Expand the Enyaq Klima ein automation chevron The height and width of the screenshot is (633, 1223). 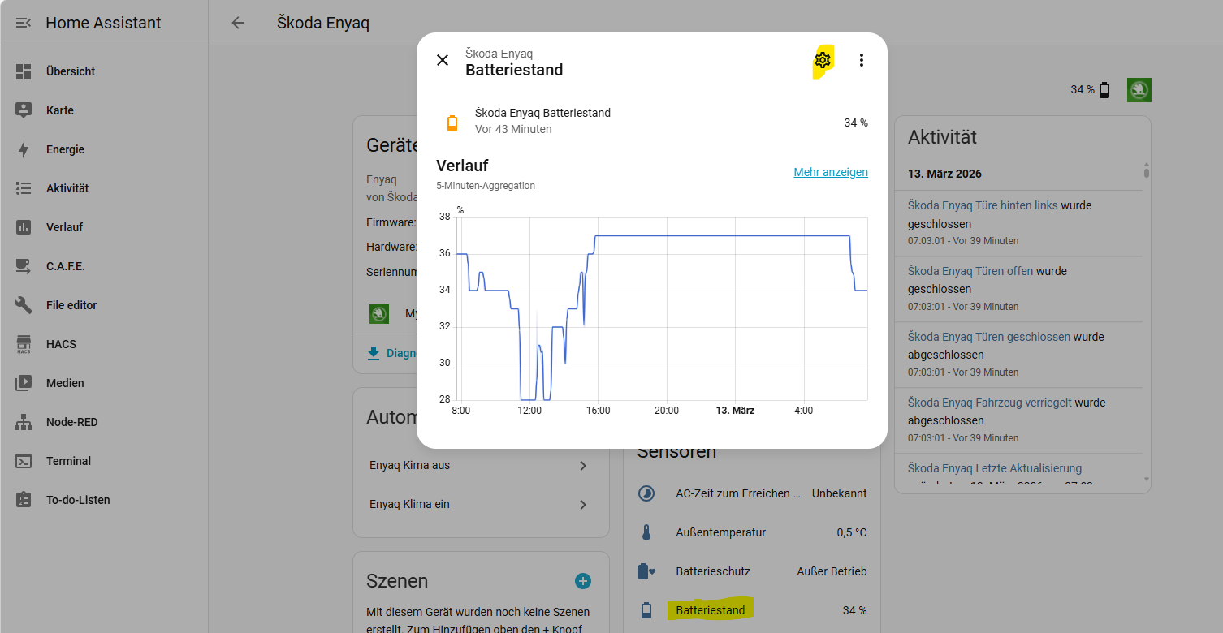pos(583,505)
